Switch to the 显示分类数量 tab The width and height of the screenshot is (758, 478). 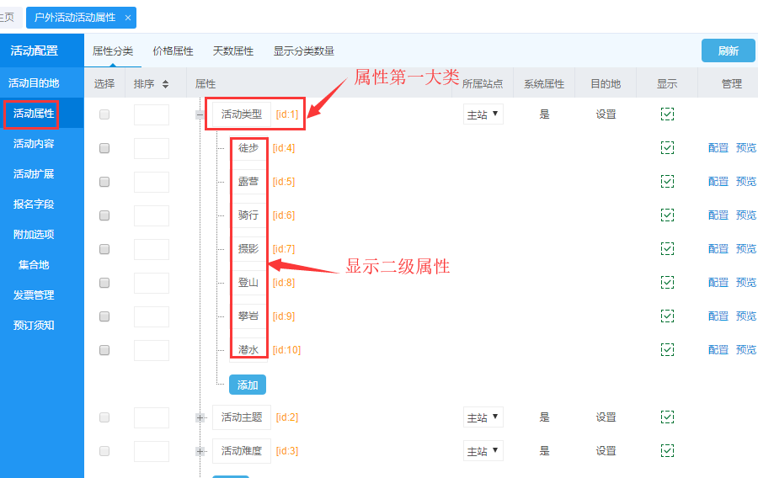pyautogui.click(x=303, y=50)
